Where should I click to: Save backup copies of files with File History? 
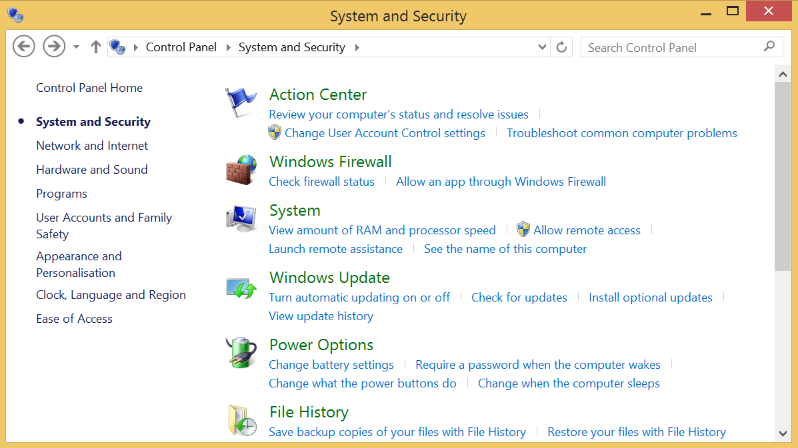coord(397,432)
